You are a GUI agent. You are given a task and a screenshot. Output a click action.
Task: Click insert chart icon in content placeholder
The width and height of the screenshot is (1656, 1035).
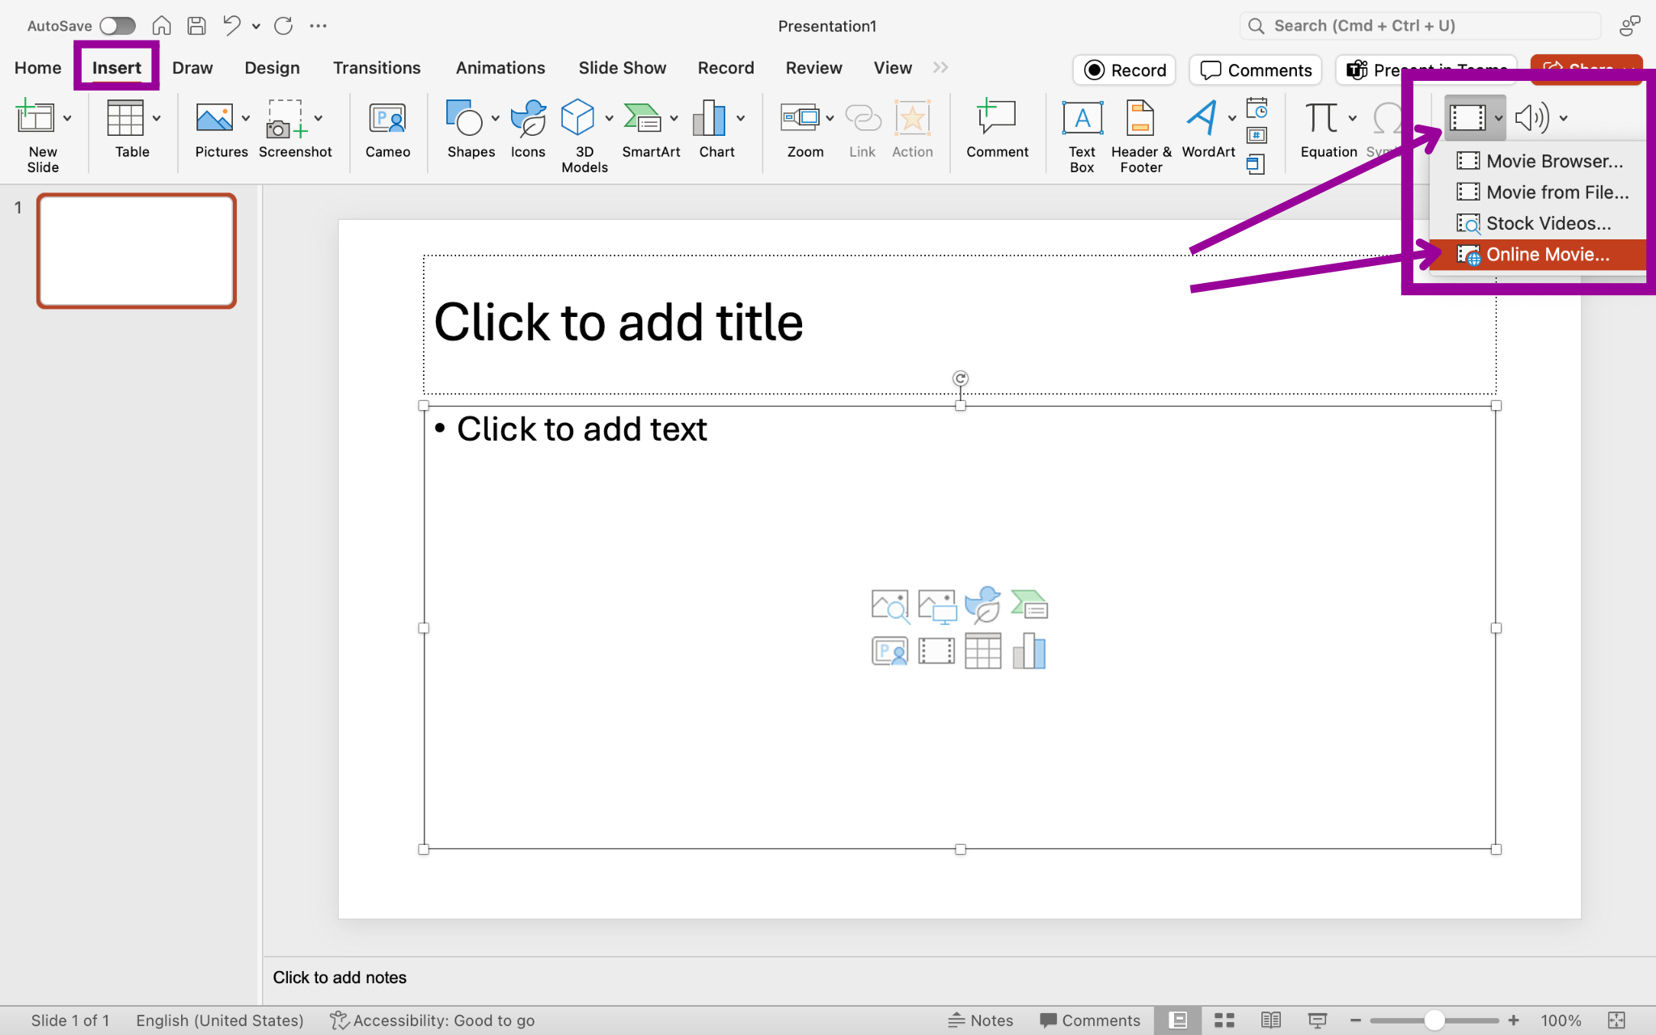pyautogui.click(x=1029, y=651)
